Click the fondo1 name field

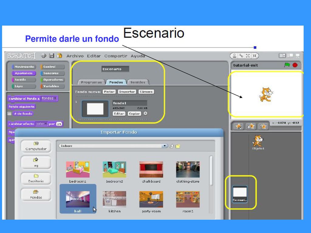tap(130, 103)
